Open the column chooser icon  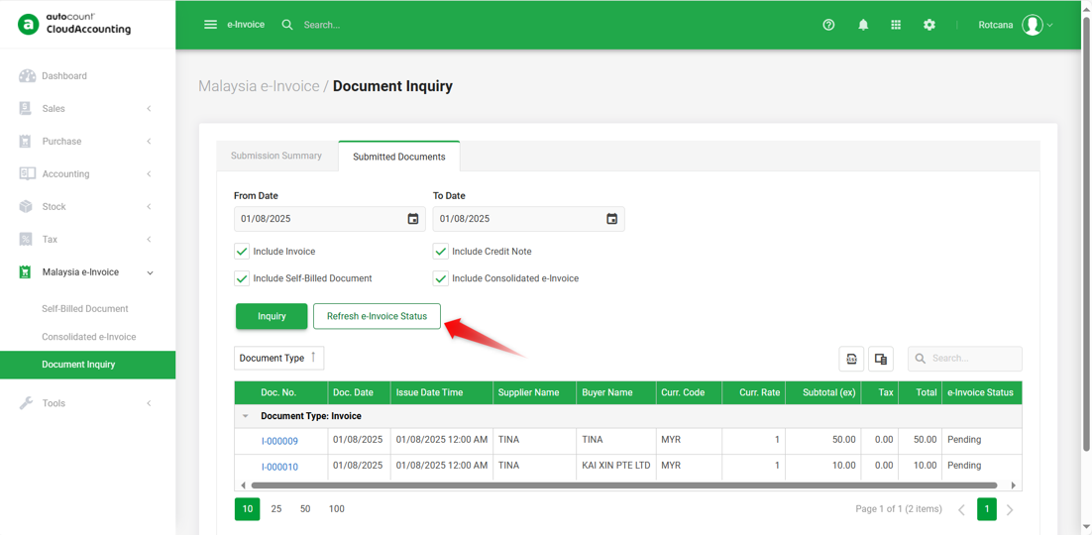tap(880, 360)
